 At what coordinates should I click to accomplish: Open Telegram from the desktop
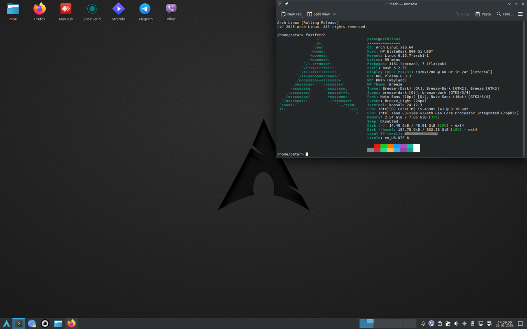(x=145, y=12)
